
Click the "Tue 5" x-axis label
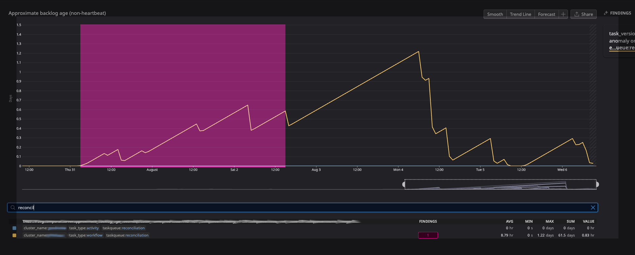(480, 170)
